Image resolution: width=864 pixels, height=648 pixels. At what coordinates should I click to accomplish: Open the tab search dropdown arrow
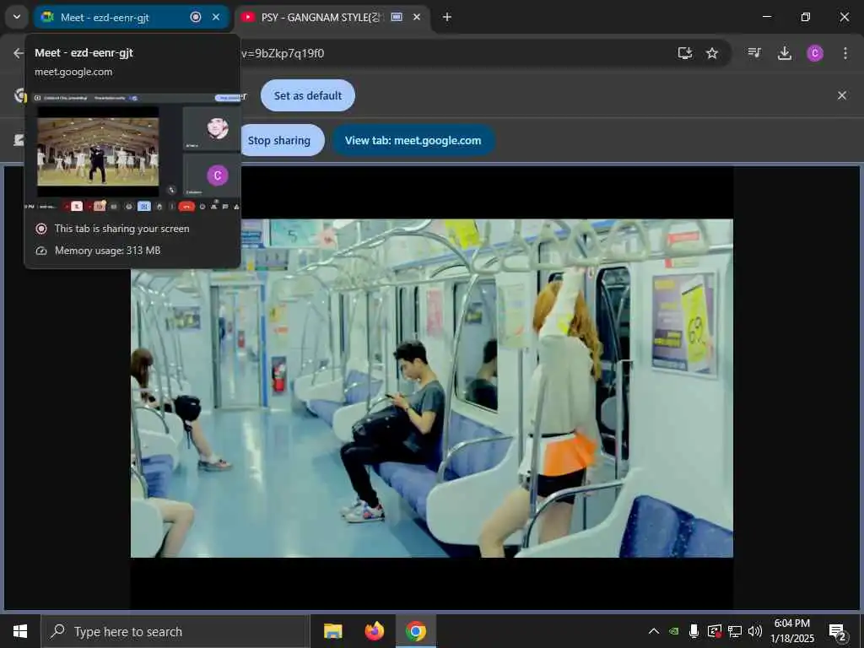[x=17, y=17]
